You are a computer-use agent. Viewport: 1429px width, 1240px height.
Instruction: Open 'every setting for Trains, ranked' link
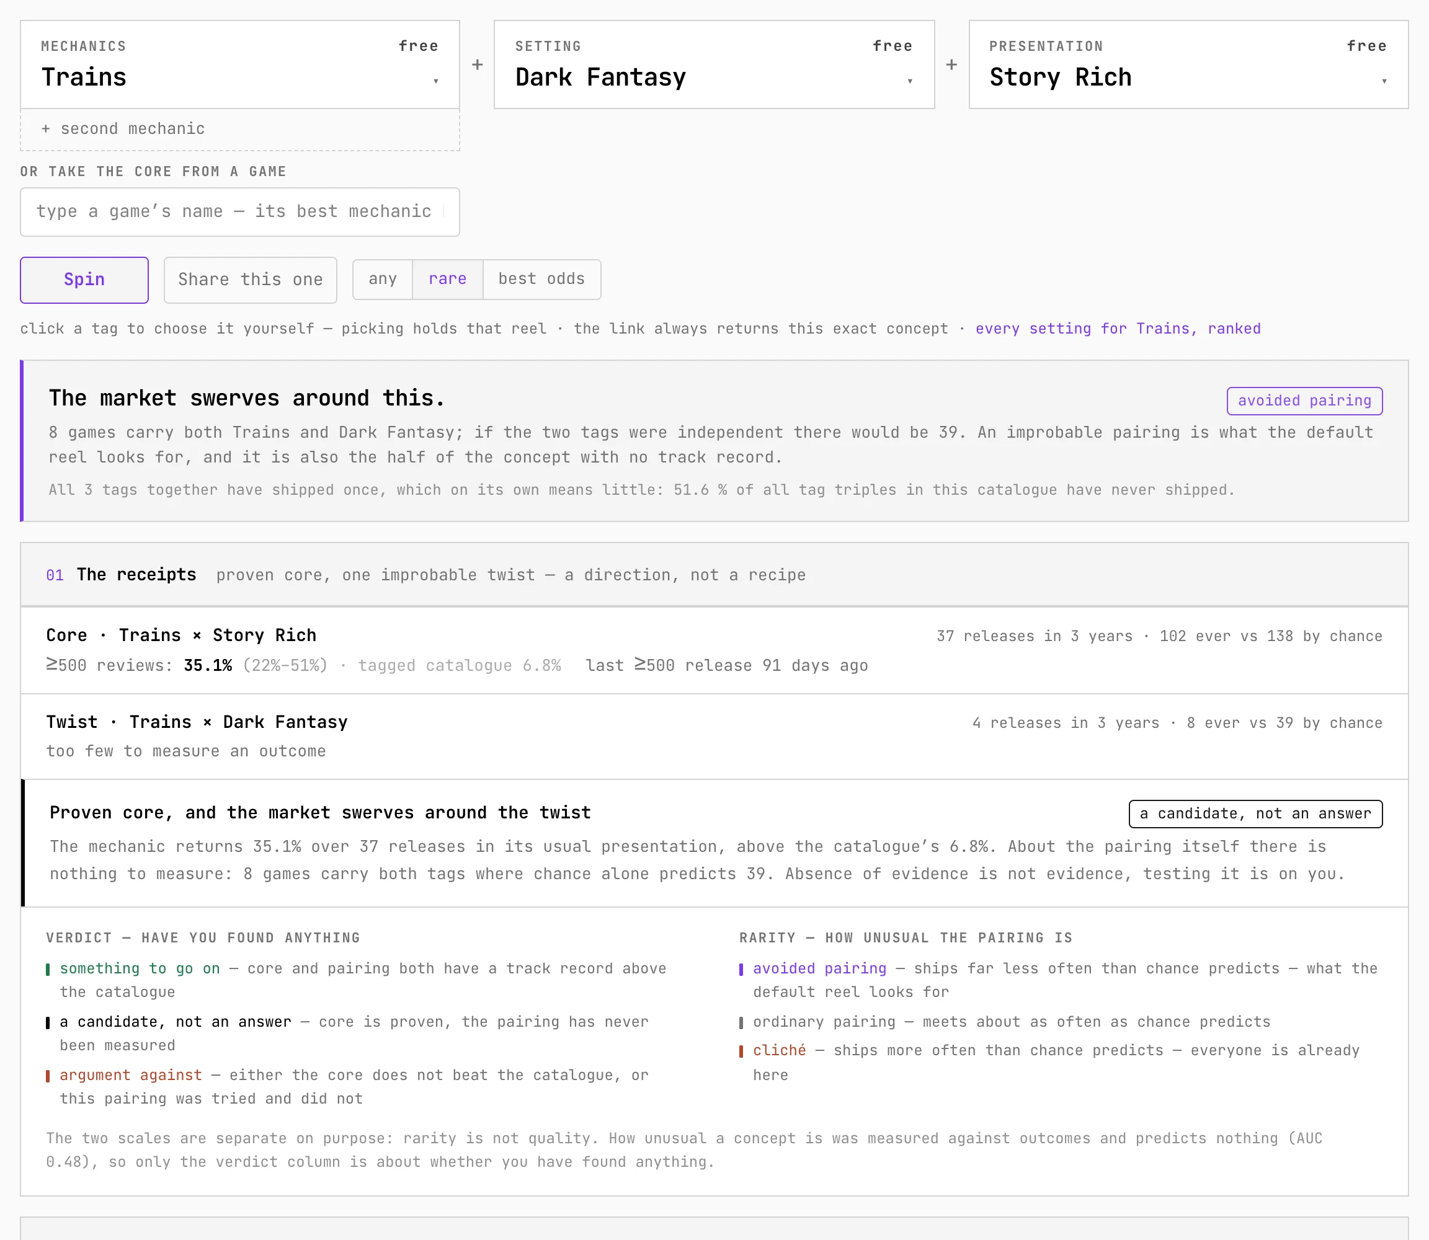pos(1118,329)
